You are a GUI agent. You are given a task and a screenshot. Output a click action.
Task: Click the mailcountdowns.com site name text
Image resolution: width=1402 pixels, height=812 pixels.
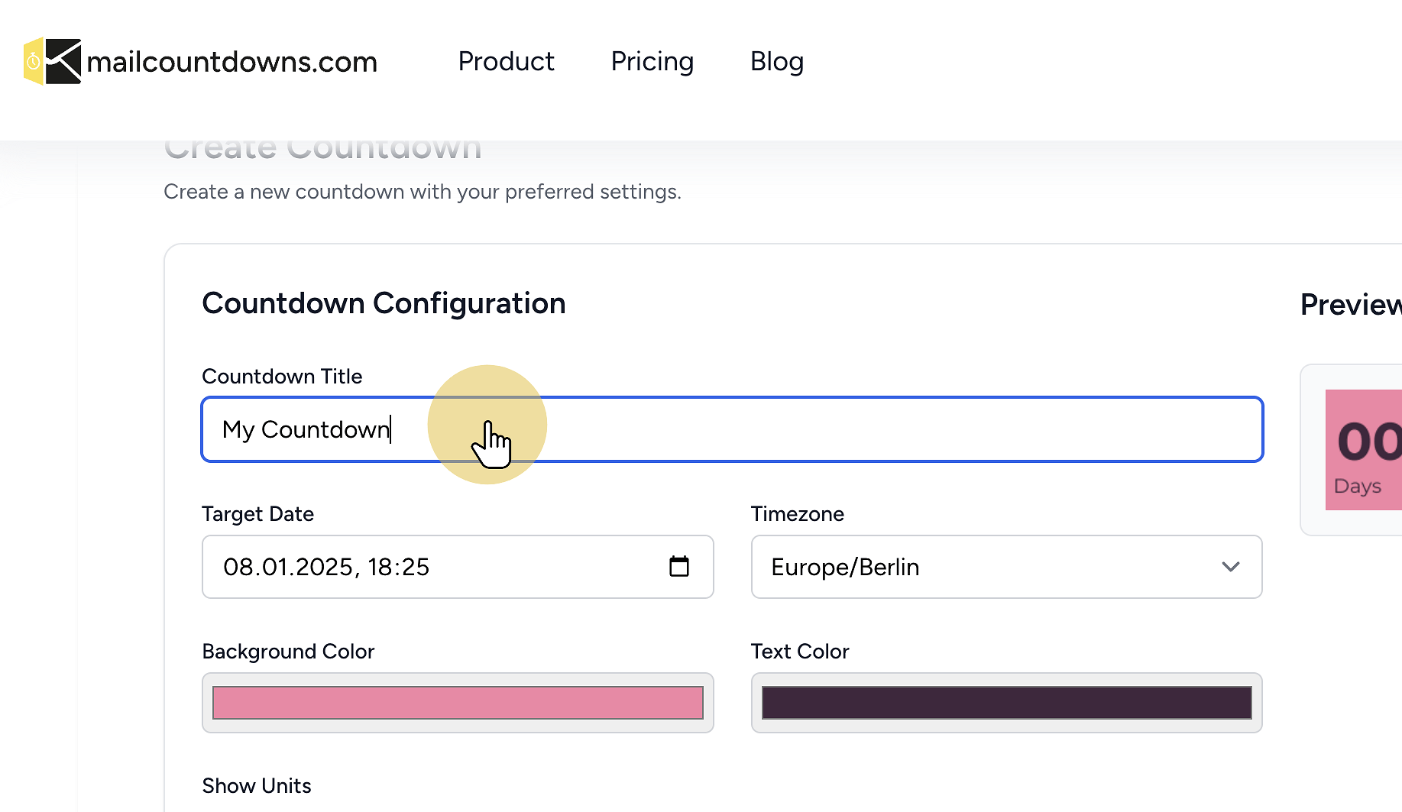[232, 62]
